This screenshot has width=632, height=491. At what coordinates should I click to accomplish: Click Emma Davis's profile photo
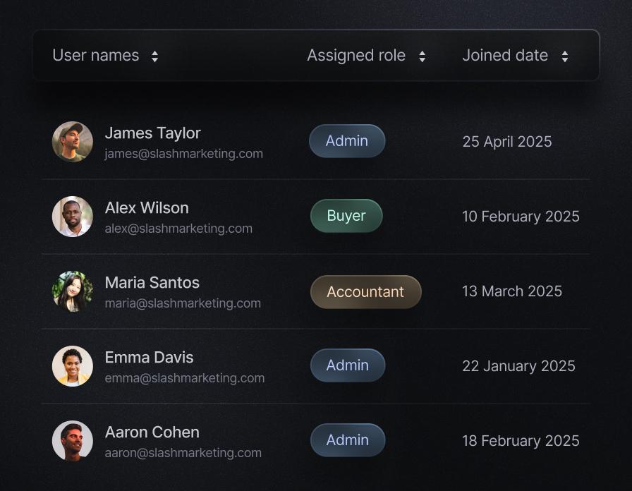coord(73,366)
